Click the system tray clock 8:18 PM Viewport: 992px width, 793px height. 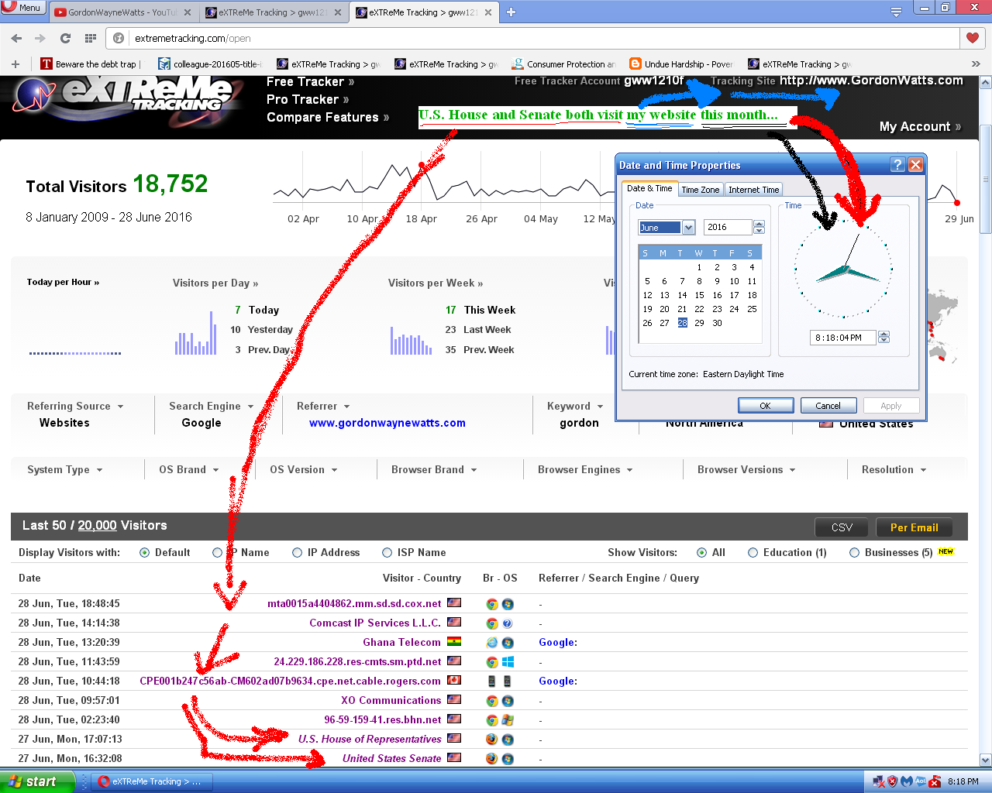coord(963,781)
